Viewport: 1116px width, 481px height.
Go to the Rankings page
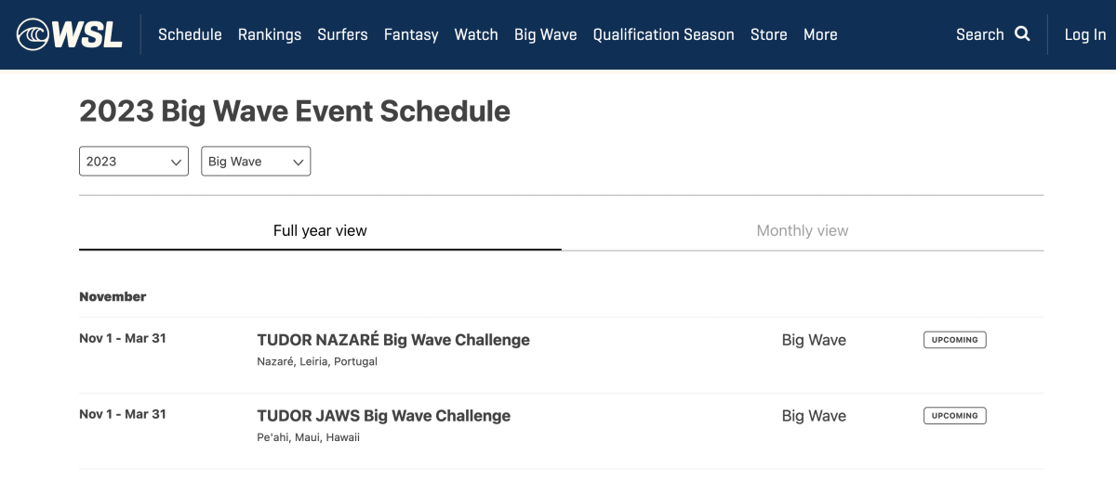pyautogui.click(x=270, y=34)
